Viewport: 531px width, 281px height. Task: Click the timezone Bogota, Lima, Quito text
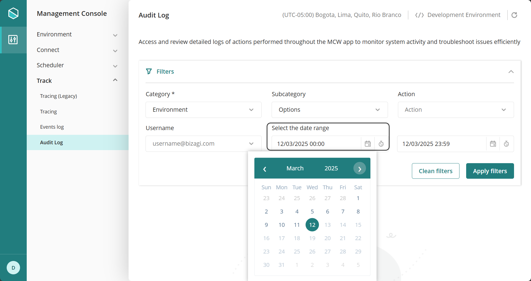pyautogui.click(x=342, y=15)
